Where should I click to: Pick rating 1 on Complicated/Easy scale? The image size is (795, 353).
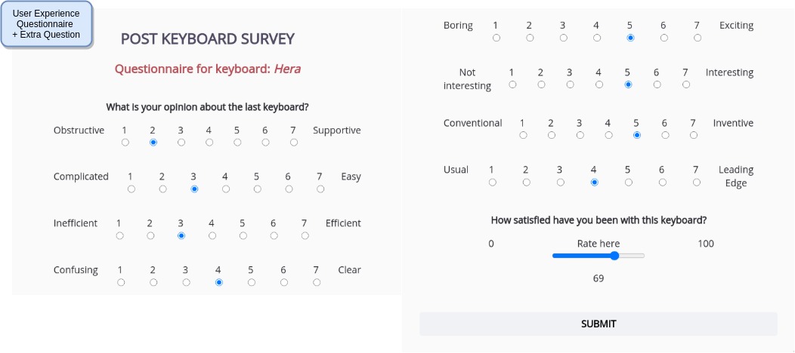coord(131,189)
